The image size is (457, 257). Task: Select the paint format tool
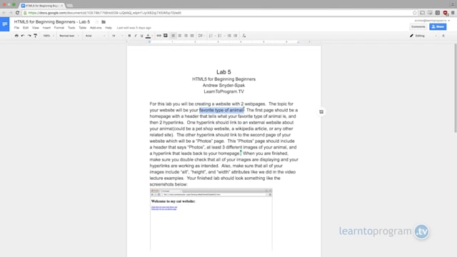click(x=35, y=36)
